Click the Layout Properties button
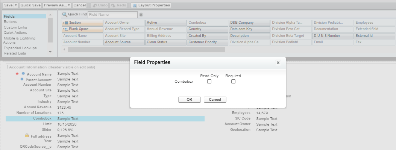Image resolution: width=396 pixels, height=150 pixels. [151, 5]
